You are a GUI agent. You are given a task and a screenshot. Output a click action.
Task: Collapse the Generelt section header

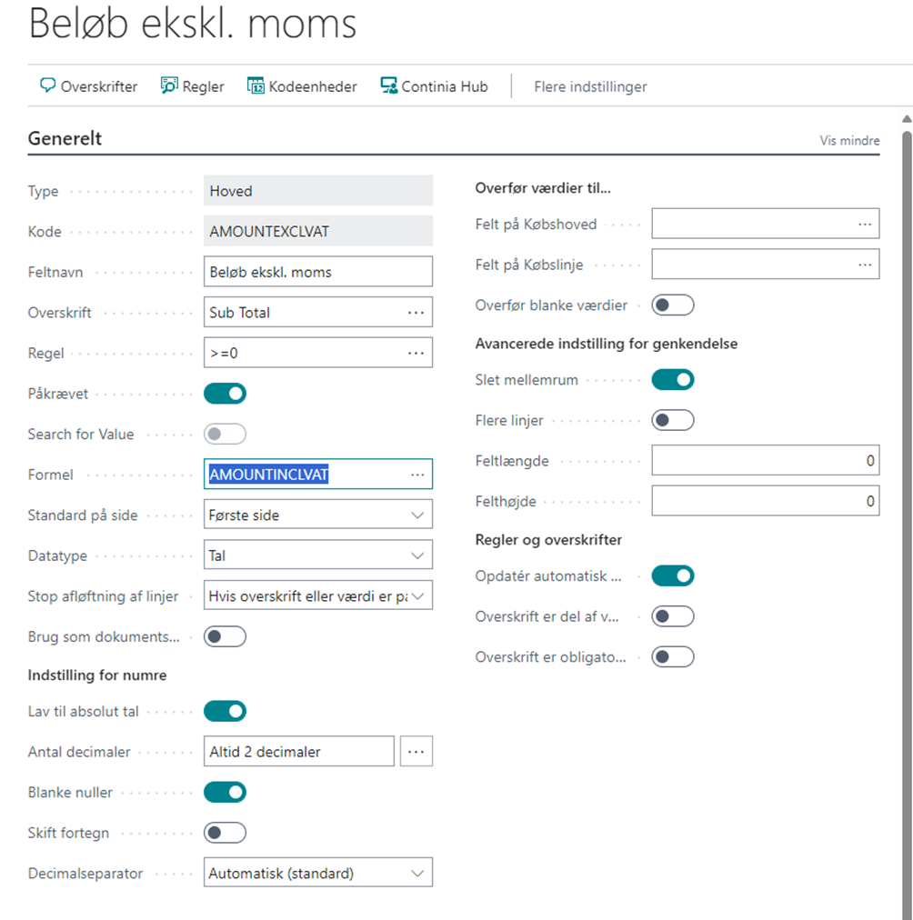click(65, 138)
